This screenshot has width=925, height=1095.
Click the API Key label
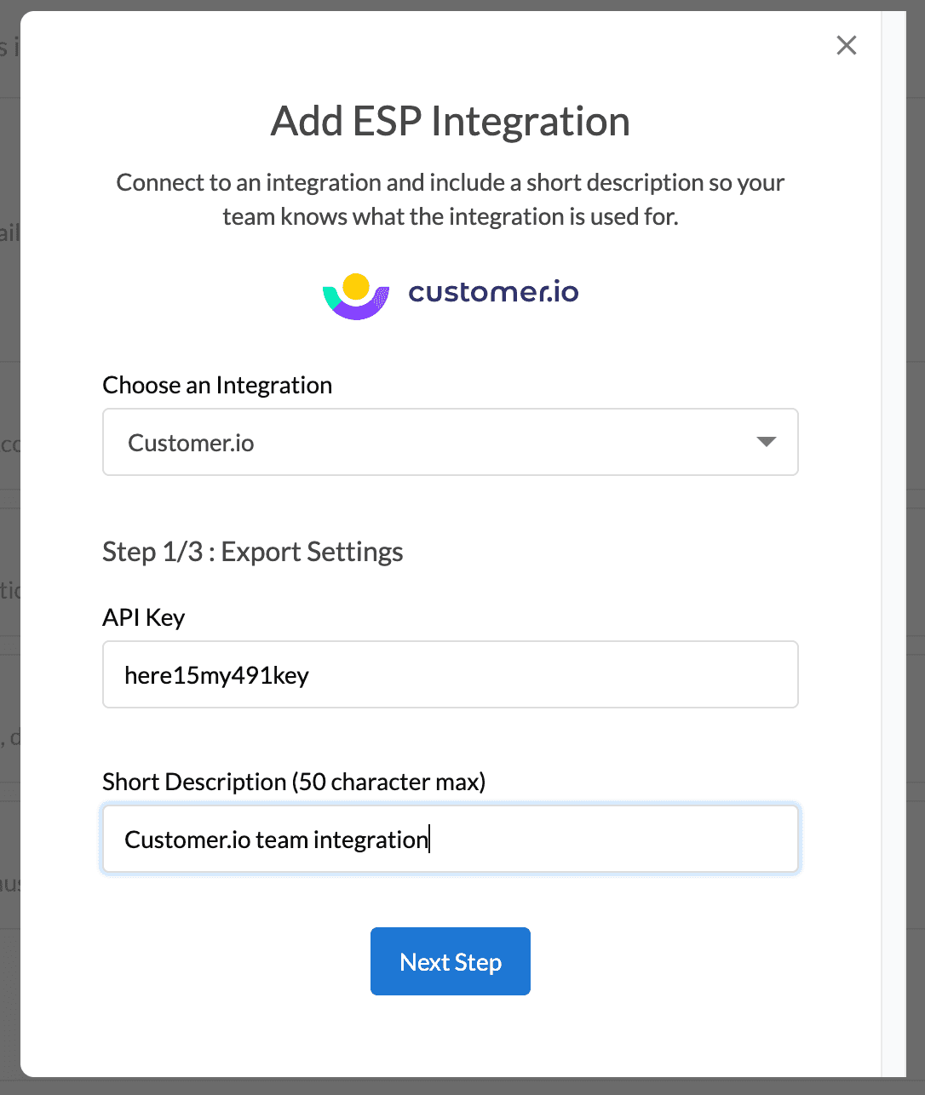pos(143,617)
